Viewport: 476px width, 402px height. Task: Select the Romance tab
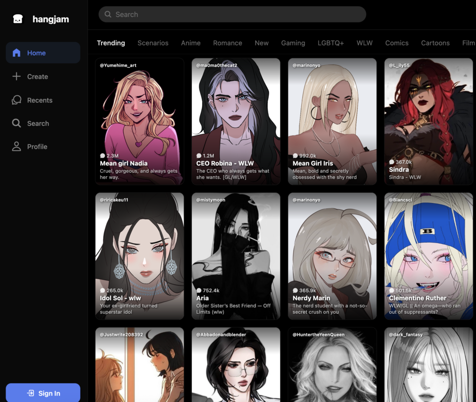(227, 43)
